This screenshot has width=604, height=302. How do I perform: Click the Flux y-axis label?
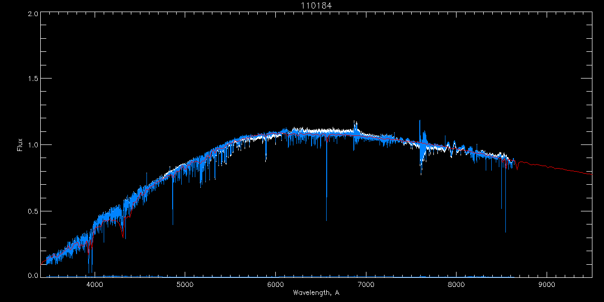click(20, 145)
